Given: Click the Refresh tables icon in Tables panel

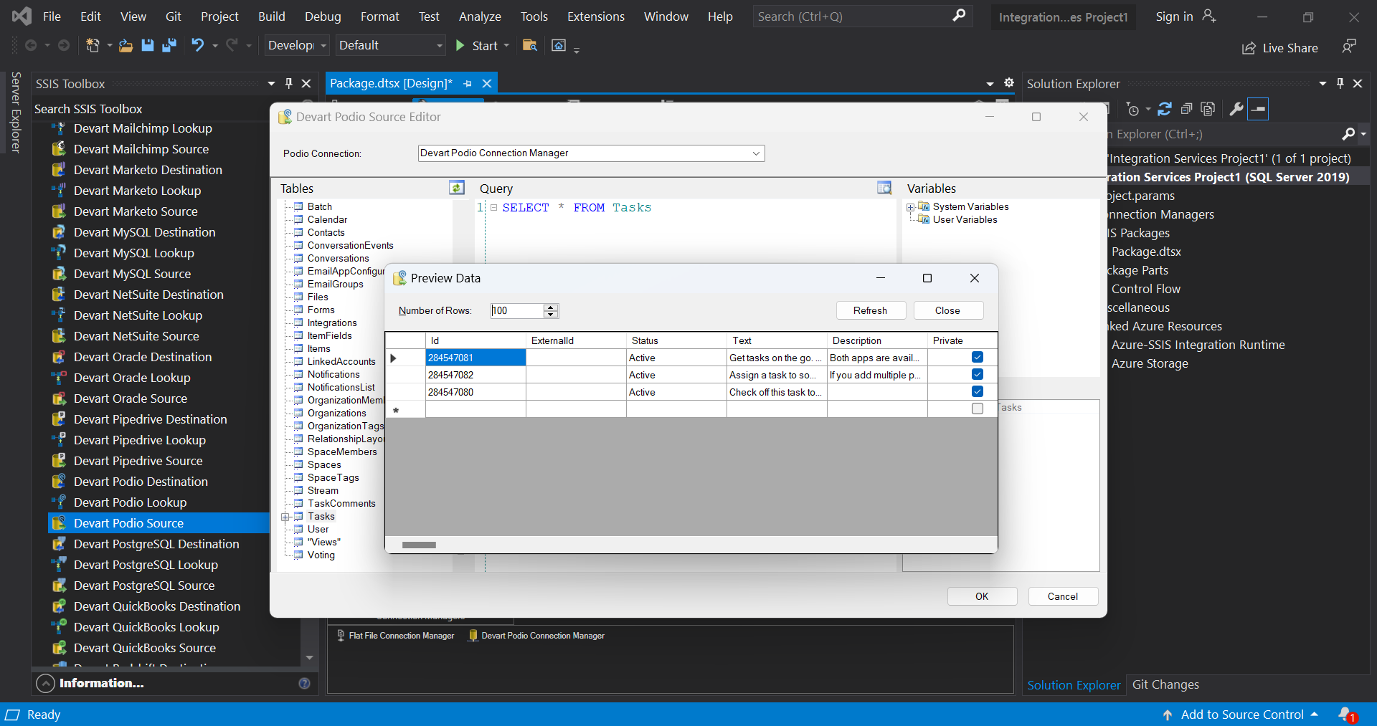Looking at the screenshot, I should tap(456, 188).
